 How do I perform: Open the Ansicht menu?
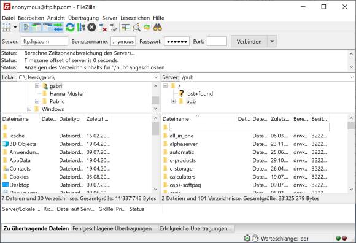pos(56,18)
